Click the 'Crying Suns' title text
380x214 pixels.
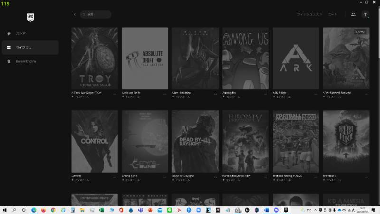pyautogui.click(x=129, y=176)
